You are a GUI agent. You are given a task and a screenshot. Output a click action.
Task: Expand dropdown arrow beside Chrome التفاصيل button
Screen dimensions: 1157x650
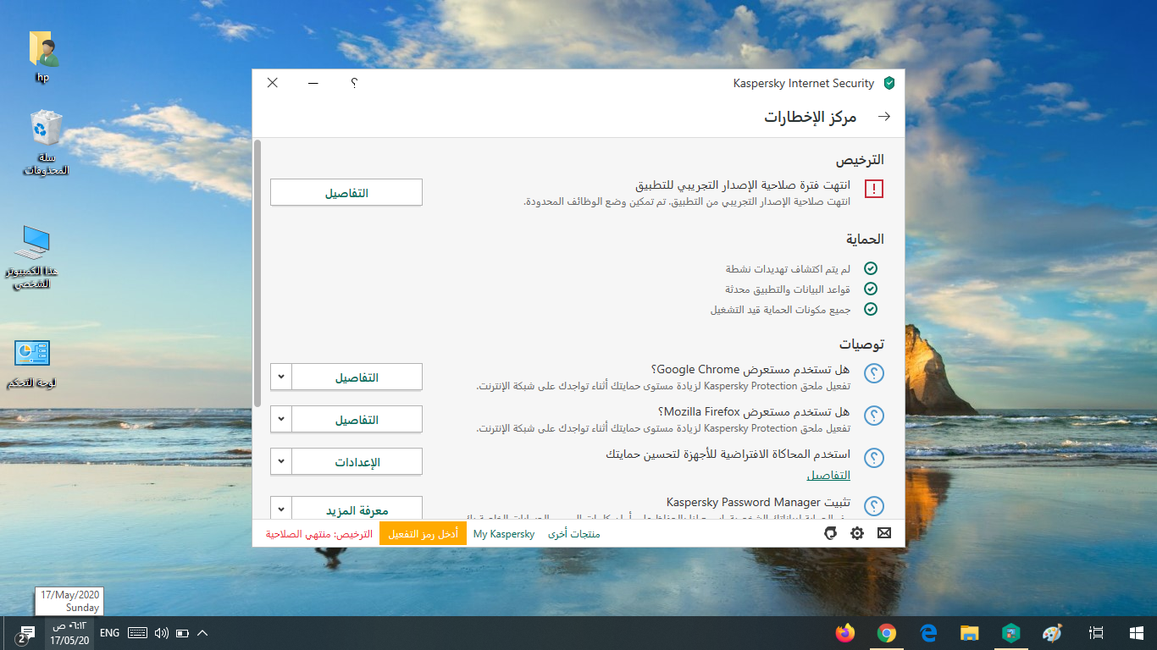point(281,377)
